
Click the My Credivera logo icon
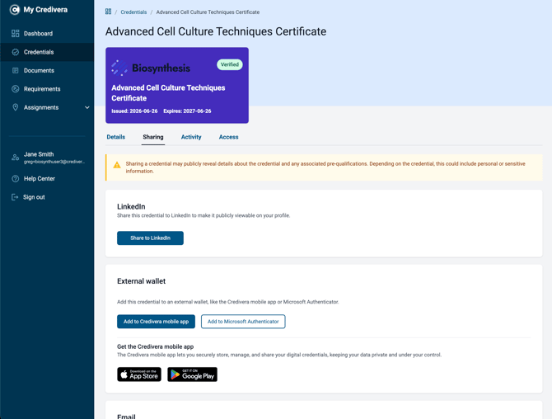pos(15,10)
